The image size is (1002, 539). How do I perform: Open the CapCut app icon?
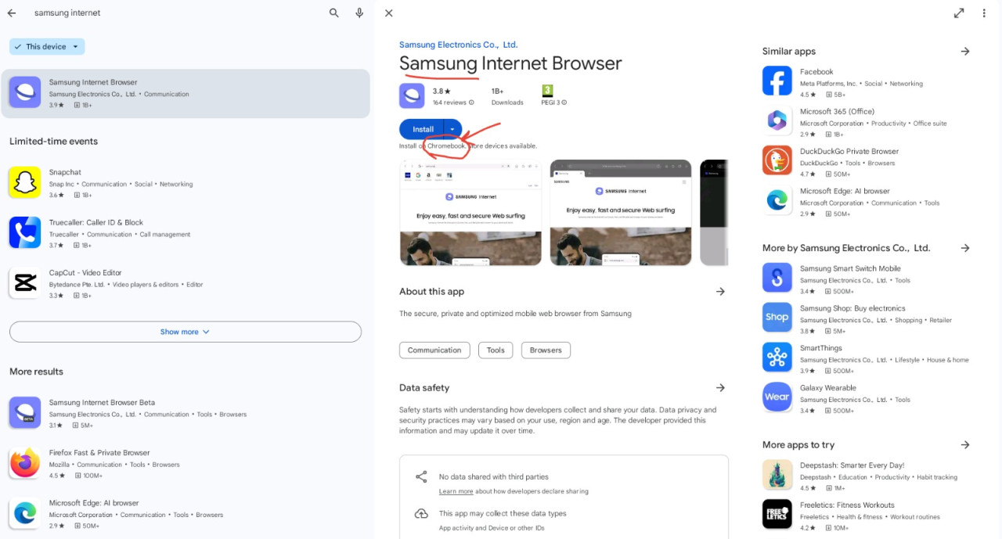(x=25, y=282)
